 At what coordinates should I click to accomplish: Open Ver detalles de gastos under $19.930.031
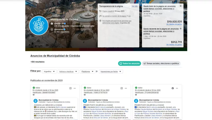[x=174, y=24]
